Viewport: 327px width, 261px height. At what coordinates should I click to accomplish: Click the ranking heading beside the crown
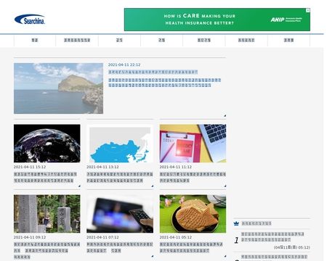[x=257, y=223]
